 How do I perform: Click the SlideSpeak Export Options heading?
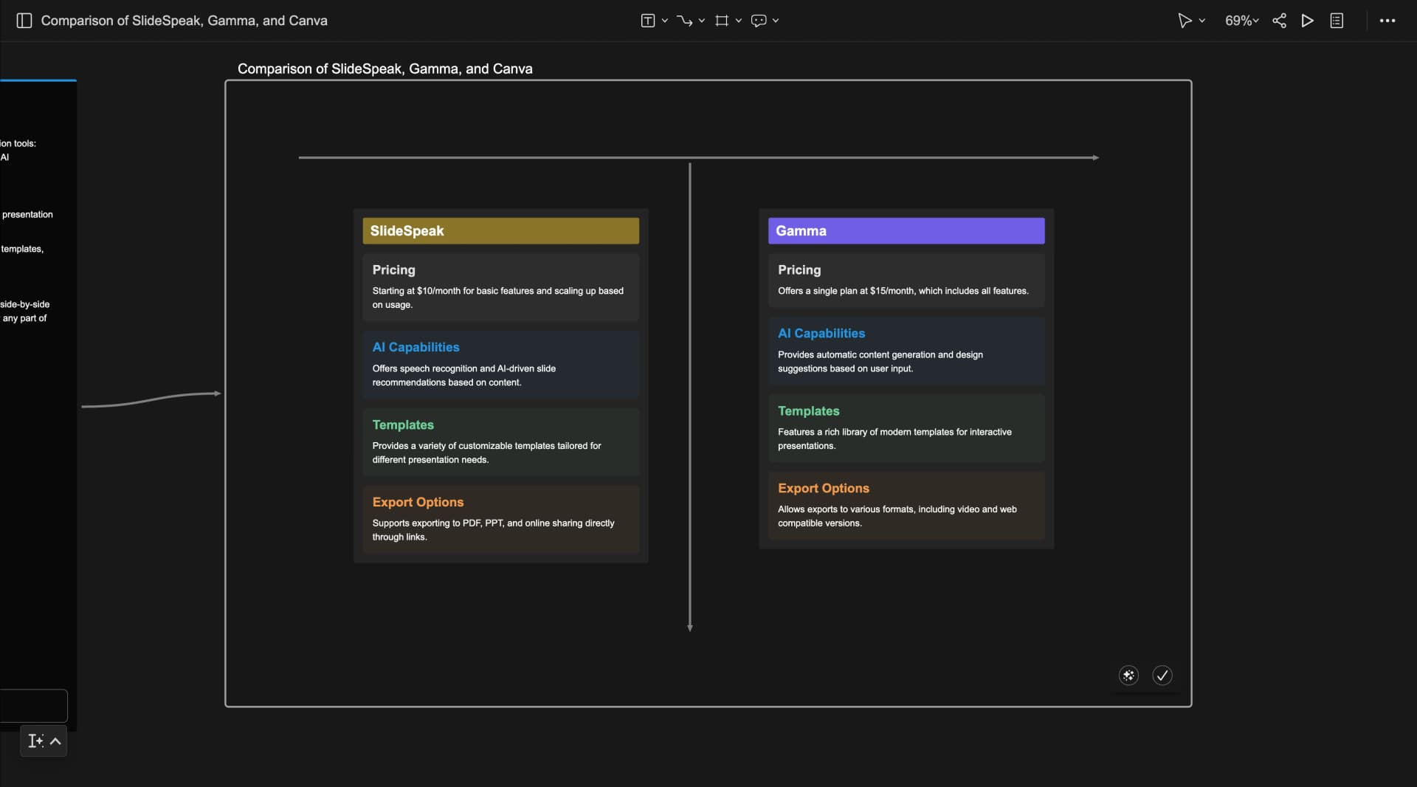click(x=418, y=503)
